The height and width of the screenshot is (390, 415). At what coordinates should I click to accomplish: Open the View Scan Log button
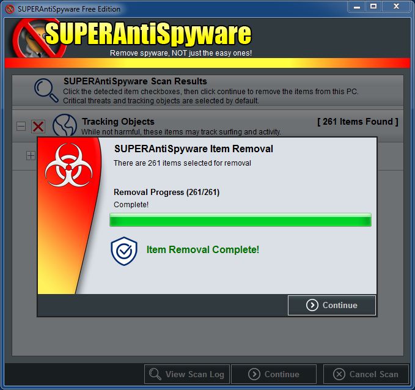coord(187,374)
